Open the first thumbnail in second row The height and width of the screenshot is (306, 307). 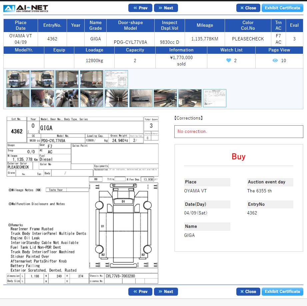[18, 98]
